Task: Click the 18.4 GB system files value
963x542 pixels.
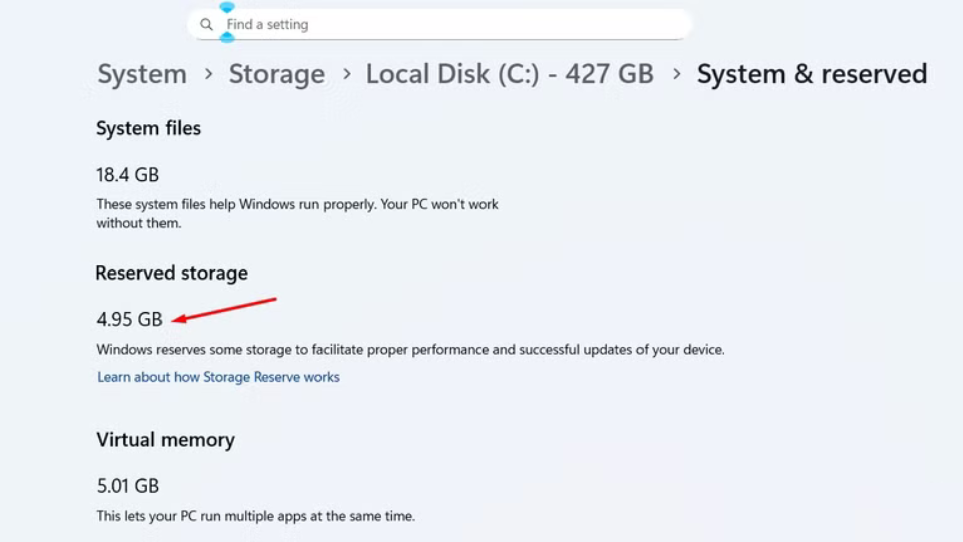Action: point(128,175)
